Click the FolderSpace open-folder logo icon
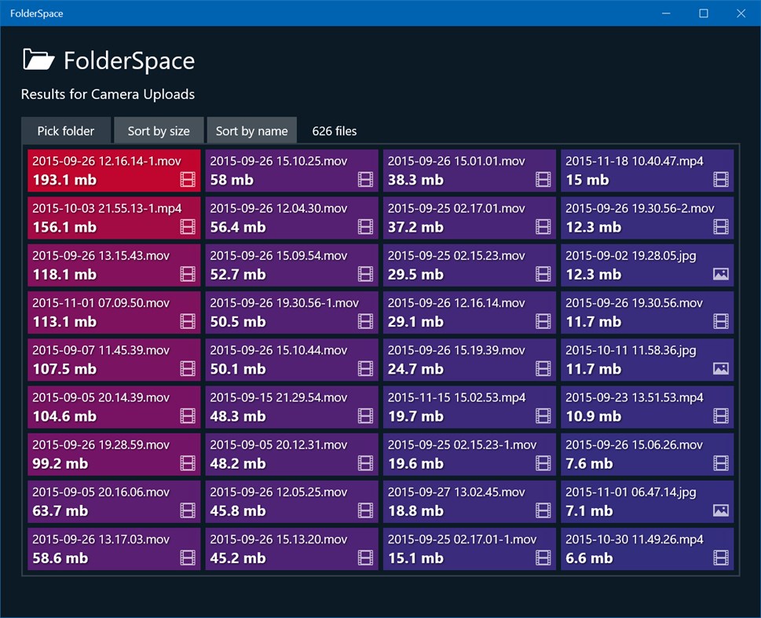The image size is (761, 618). tap(38, 59)
